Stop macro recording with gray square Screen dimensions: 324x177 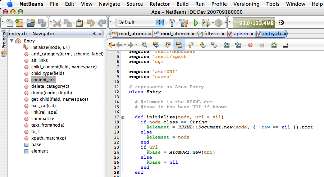[261, 45]
